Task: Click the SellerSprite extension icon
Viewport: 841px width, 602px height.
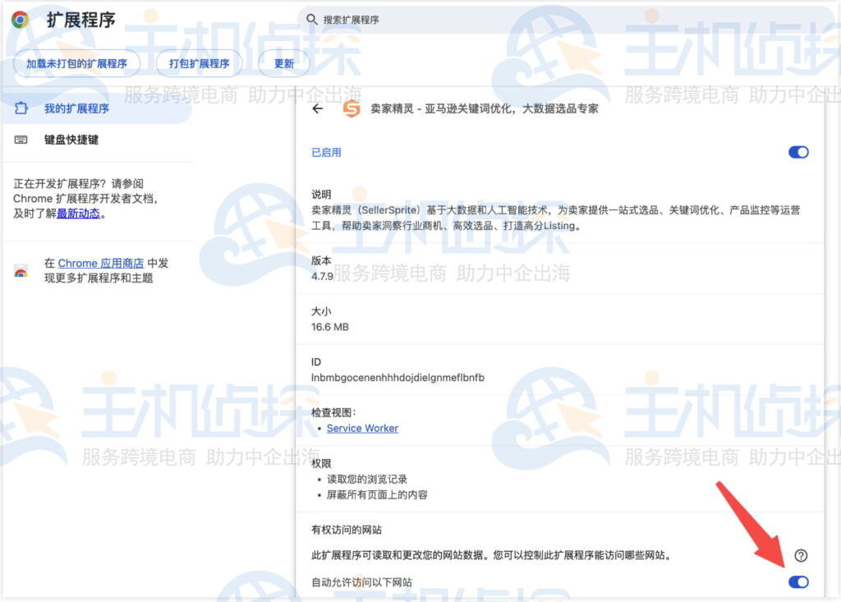Action: point(351,108)
